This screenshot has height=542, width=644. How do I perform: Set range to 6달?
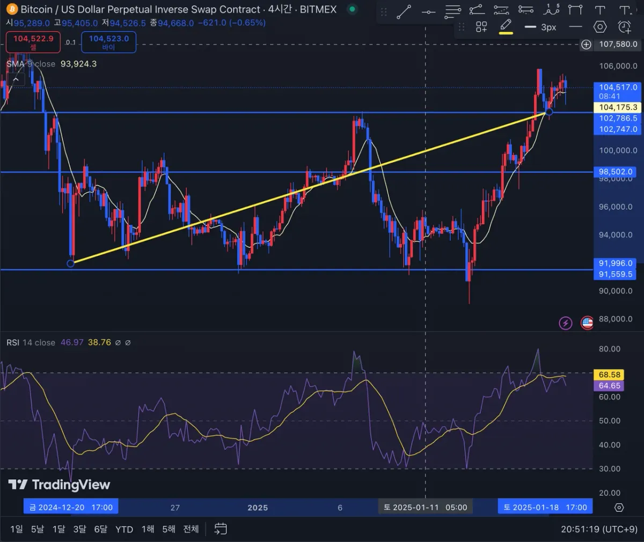101,529
